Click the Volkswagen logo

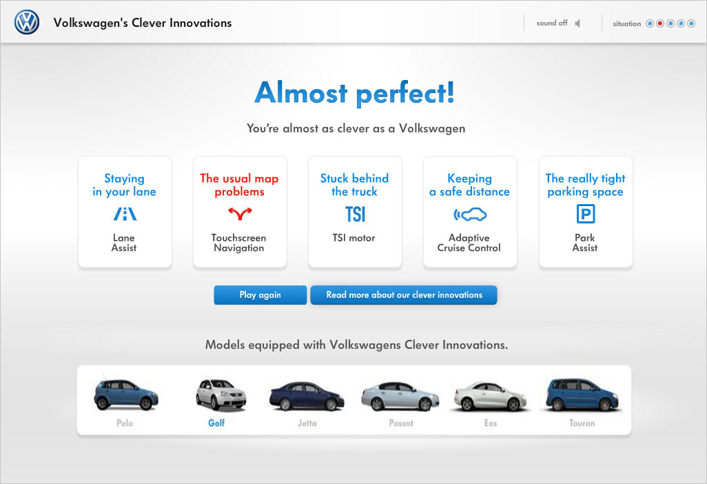tap(27, 23)
